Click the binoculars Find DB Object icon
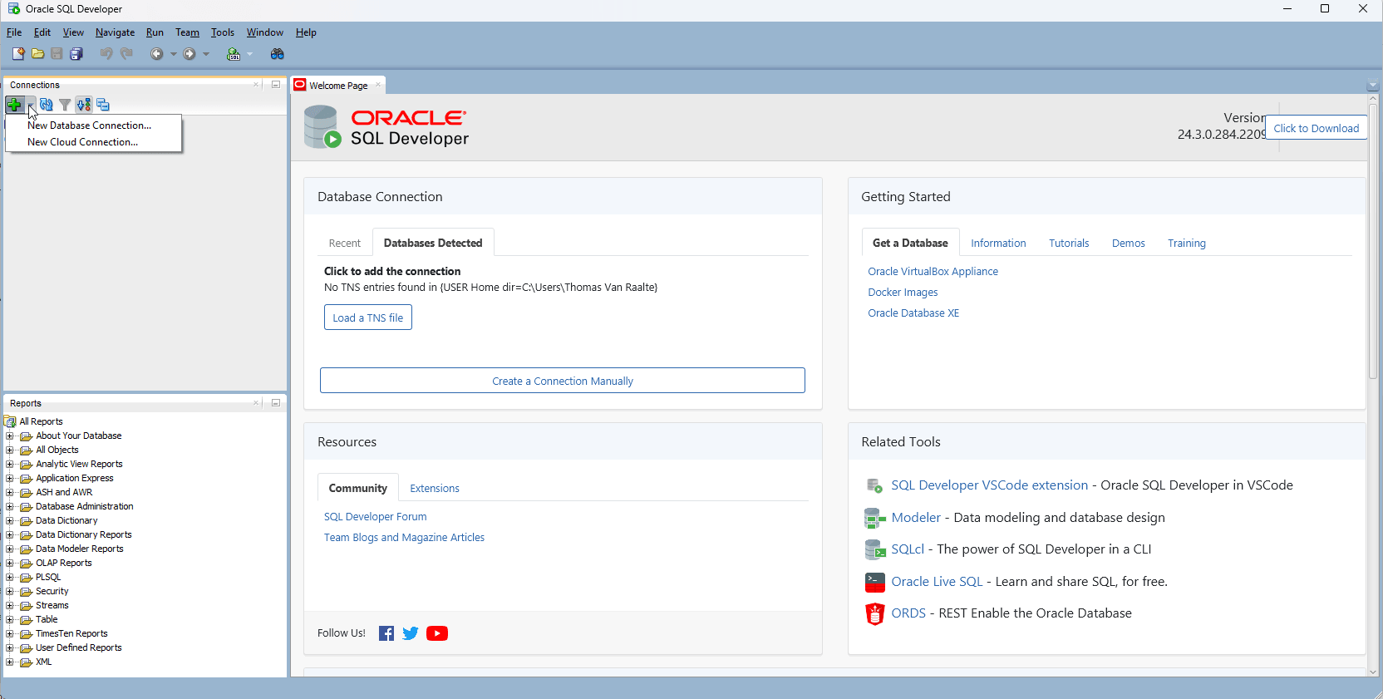Image resolution: width=1383 pixels, height=699 pixels. 278,54
